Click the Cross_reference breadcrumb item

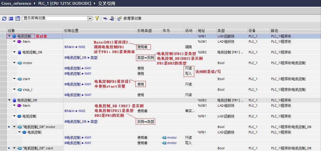pos(17,3)
